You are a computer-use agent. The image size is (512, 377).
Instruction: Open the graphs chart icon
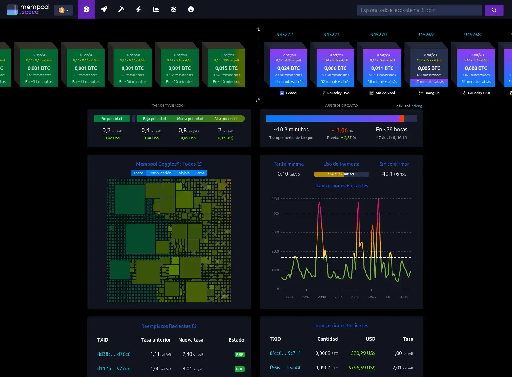[156, 9]
